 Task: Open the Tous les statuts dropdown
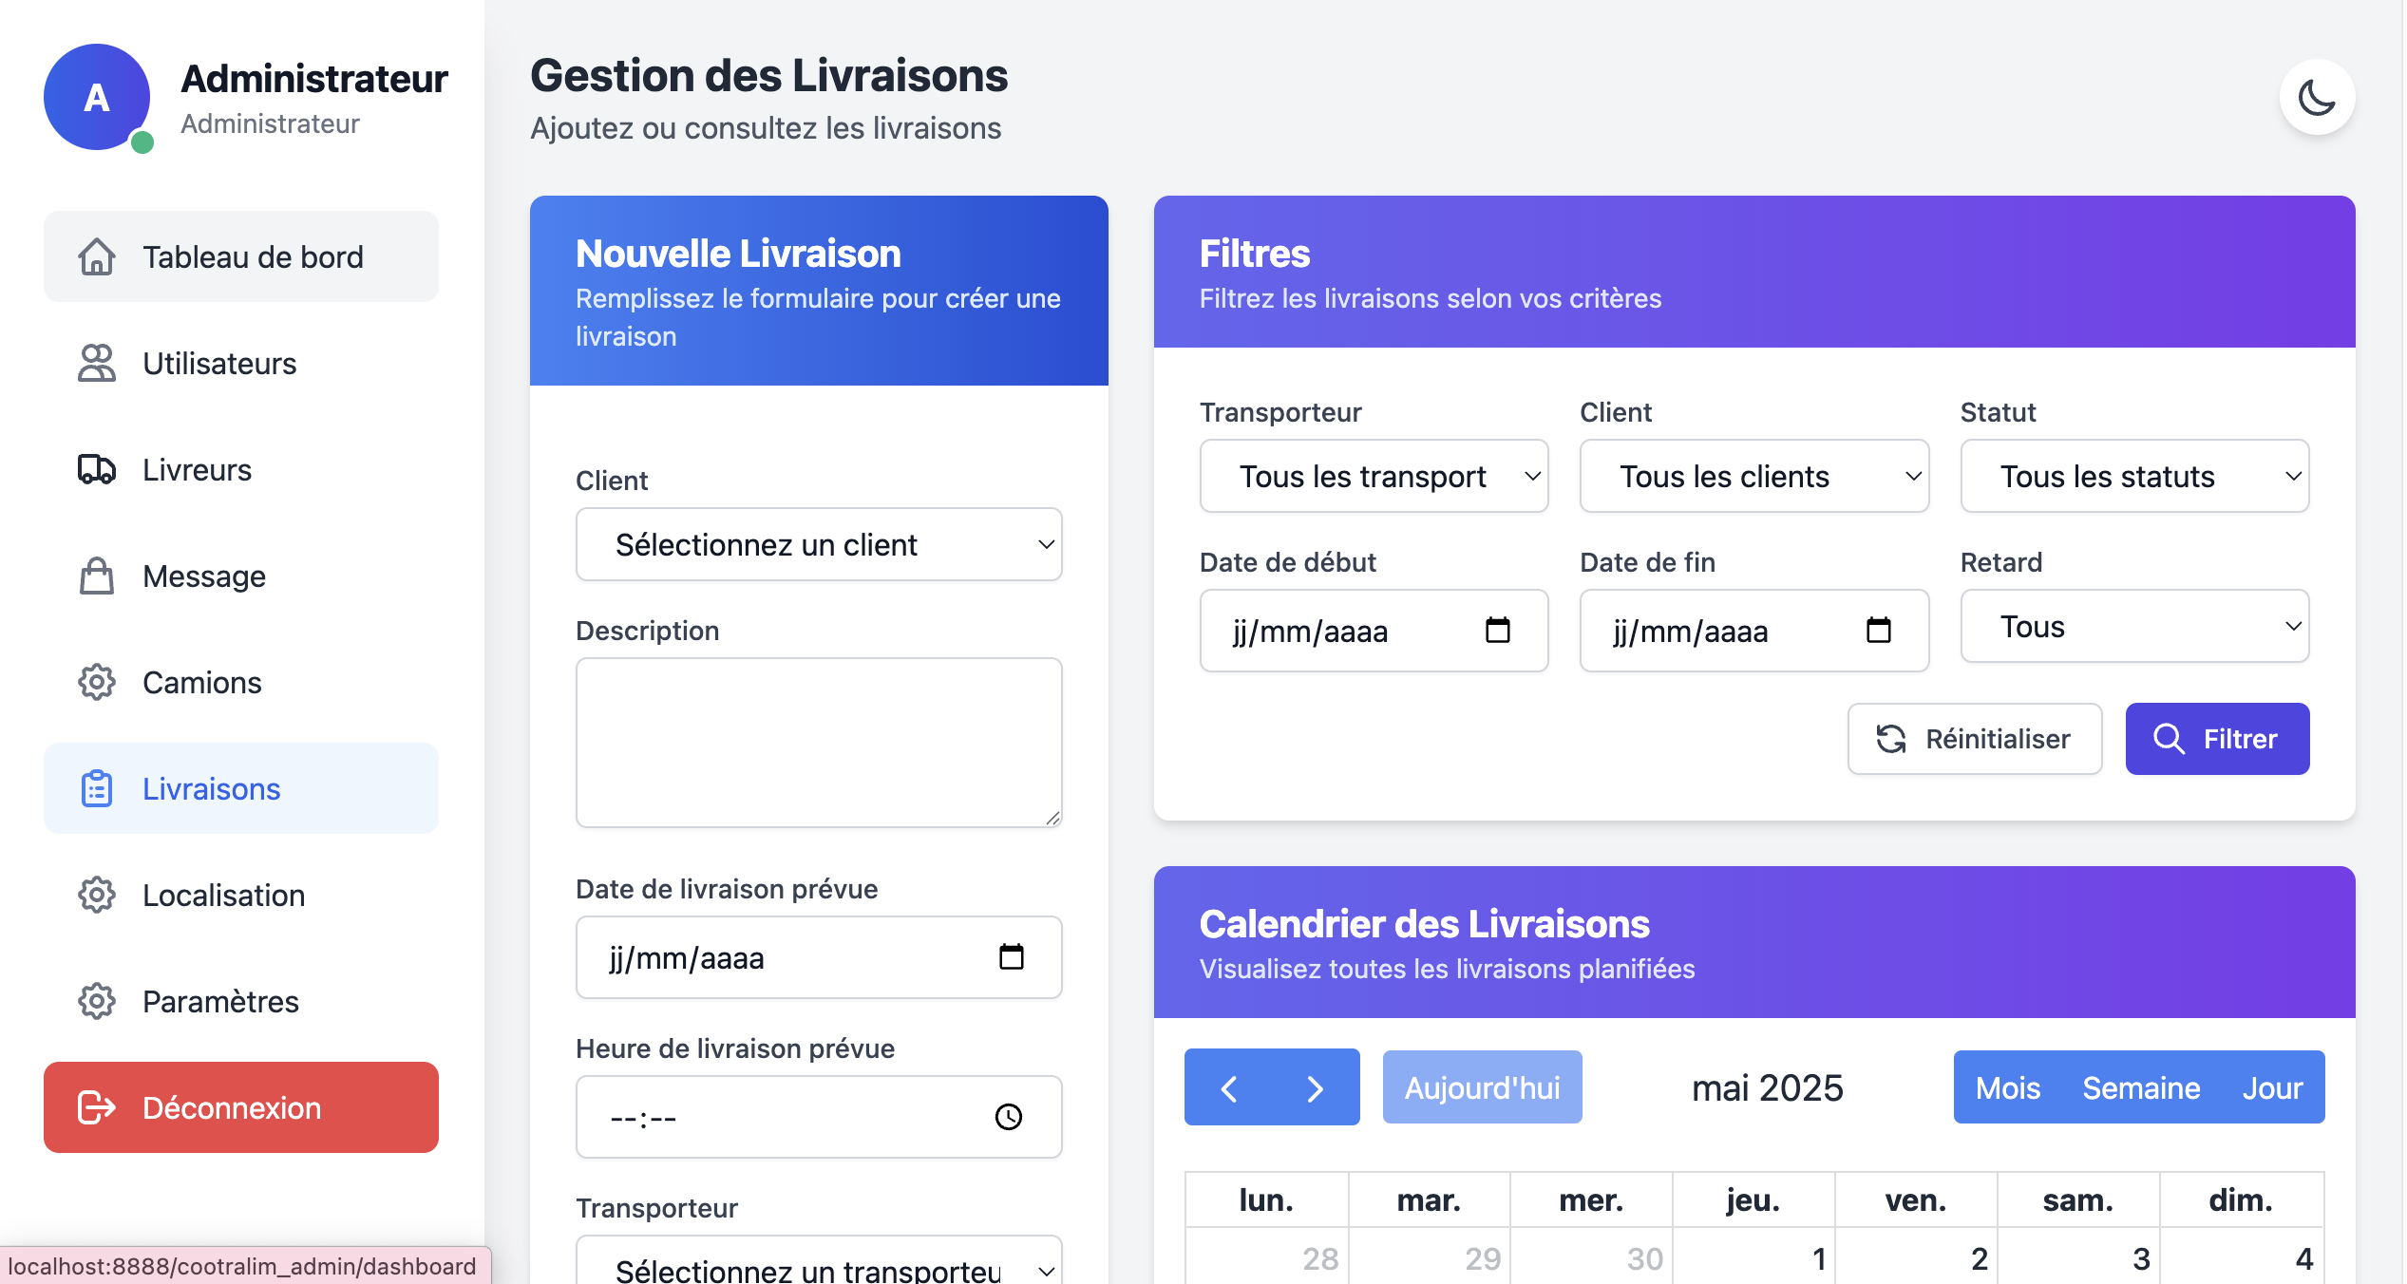(x=2134, y=476)
